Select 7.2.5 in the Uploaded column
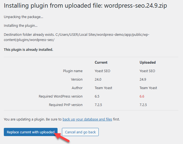Image resolution: width=183 pixels, height=144 pixels. tap(143, 105)
